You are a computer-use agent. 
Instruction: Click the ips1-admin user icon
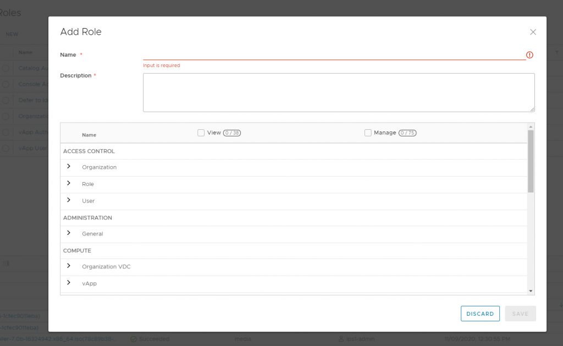(x=341, y=339)
